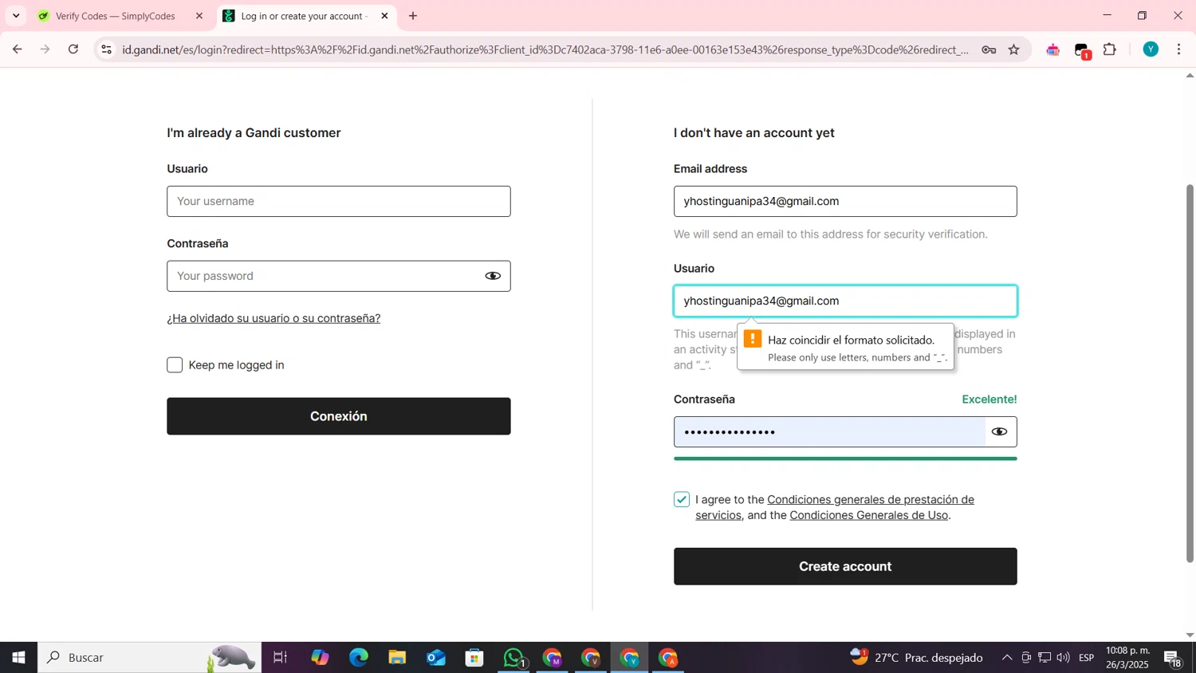Close the Gandi login tab
This screenshot has height=673, width=1196.
[384, 16]
